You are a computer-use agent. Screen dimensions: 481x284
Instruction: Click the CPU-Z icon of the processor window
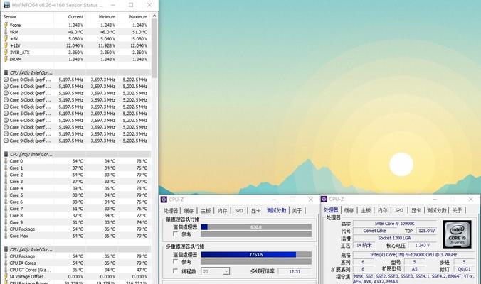point(324,200)
